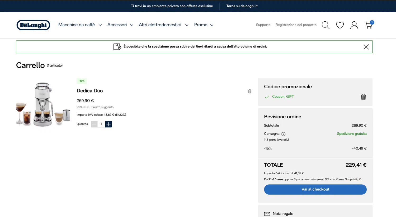The height and width of the screenshot is (217, 396).
Task: Open the Supporto link
Action: [263, 25]
